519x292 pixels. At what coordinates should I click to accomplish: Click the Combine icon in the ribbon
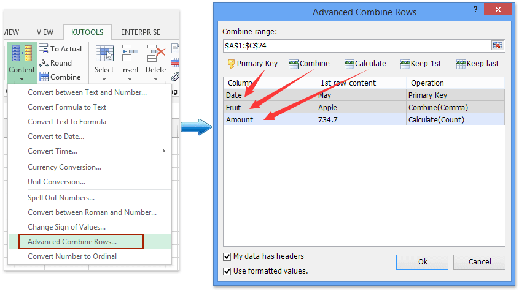tap(44, 77)
